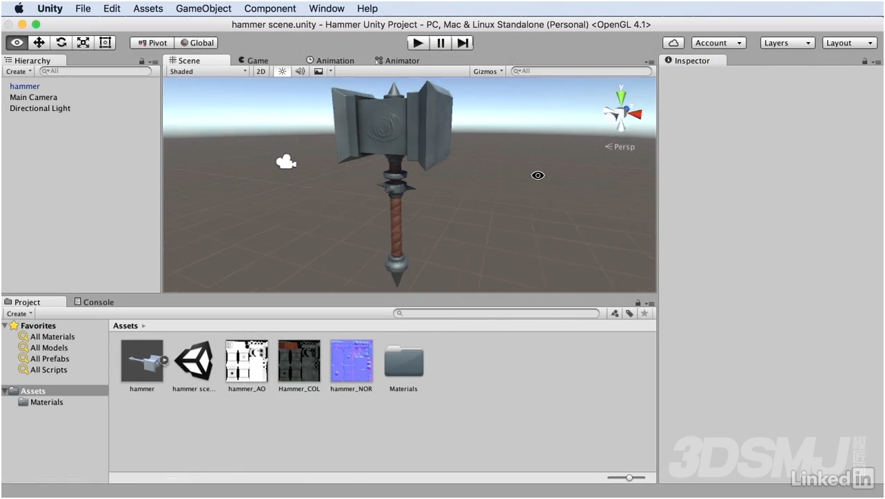
Task: Open the Component menu
Action: tap(270, 8)
